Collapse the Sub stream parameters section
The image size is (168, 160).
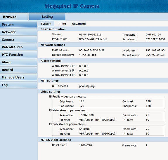50,124
